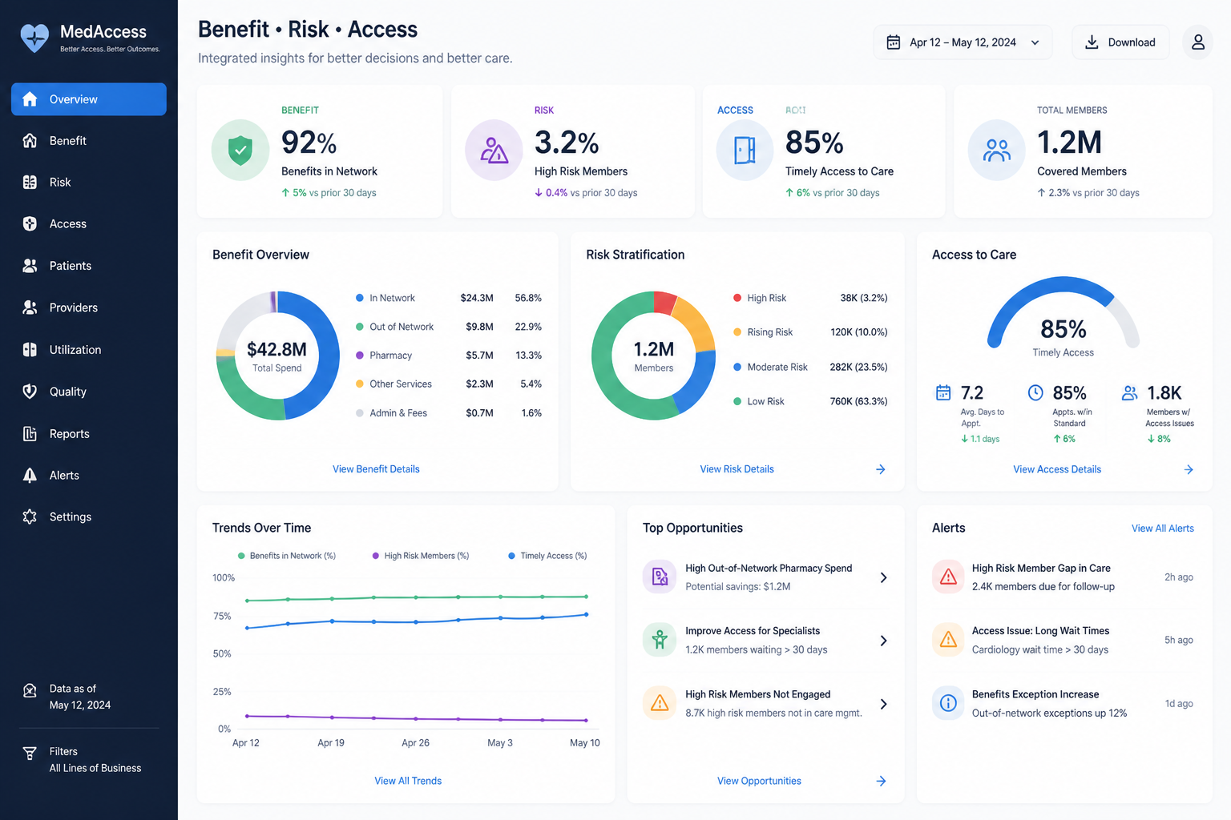1231x820 pixels.
Task: Click the Members w/ Access Issues icon
Action: [1129, 392]
